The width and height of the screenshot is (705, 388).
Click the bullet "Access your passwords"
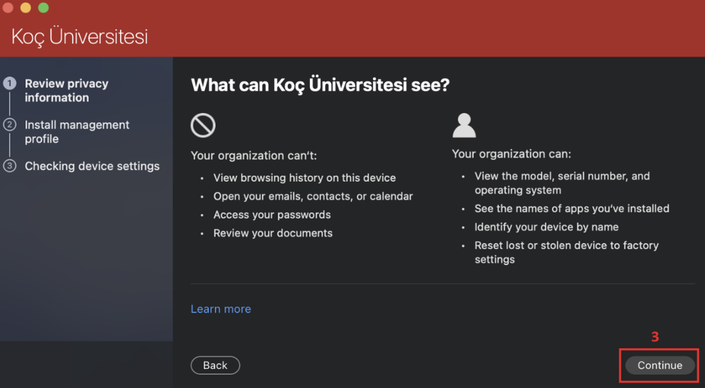(272, 214)
